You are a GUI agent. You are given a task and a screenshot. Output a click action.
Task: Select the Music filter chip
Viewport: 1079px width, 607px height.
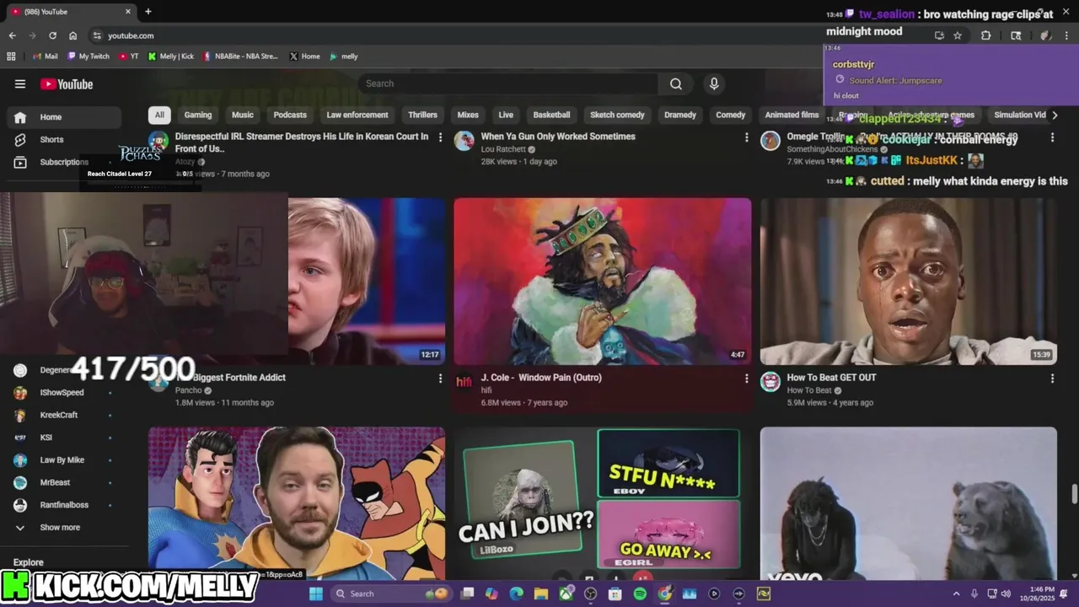243,115
